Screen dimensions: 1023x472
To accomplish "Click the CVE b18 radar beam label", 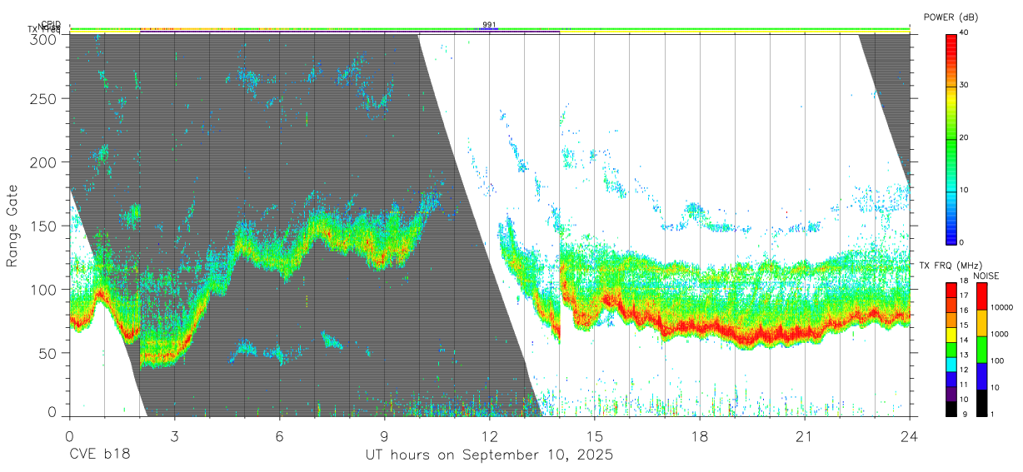I will point(99,455).
